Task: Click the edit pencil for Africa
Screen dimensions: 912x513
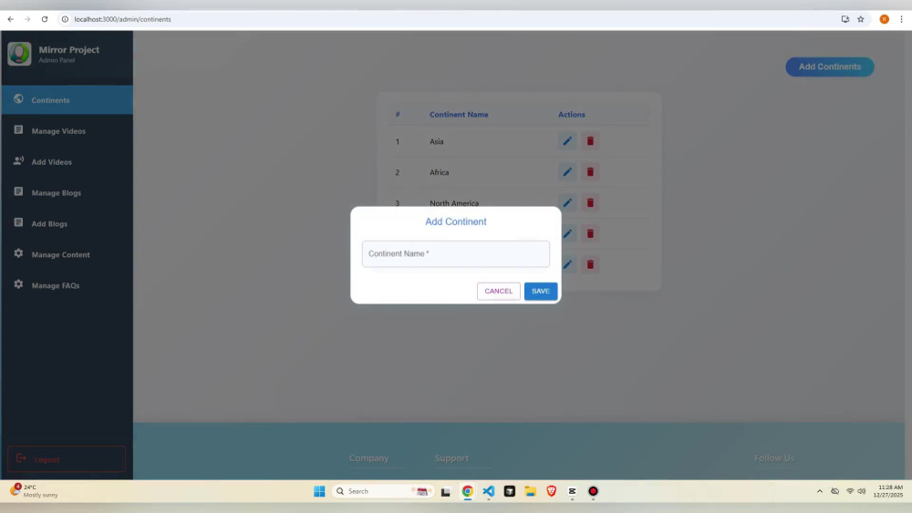Action: click(567, 172)
